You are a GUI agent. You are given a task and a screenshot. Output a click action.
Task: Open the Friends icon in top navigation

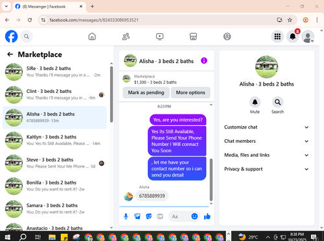point(126,36)
